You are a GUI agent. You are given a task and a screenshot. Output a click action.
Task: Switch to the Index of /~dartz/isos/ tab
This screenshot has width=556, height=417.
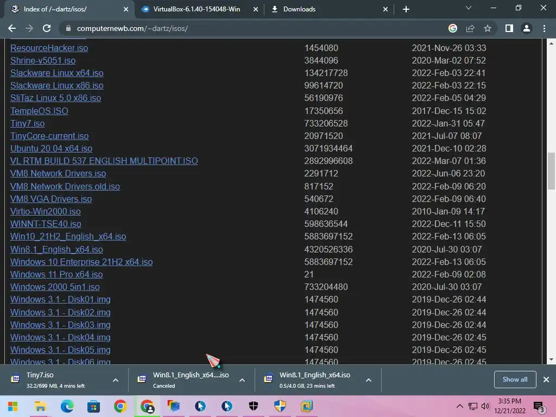click(x=67, y=9)
